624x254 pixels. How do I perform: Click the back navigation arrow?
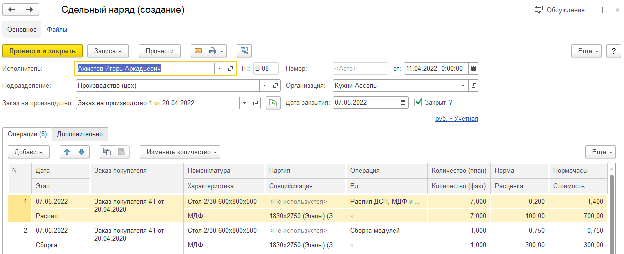point(12,10)
